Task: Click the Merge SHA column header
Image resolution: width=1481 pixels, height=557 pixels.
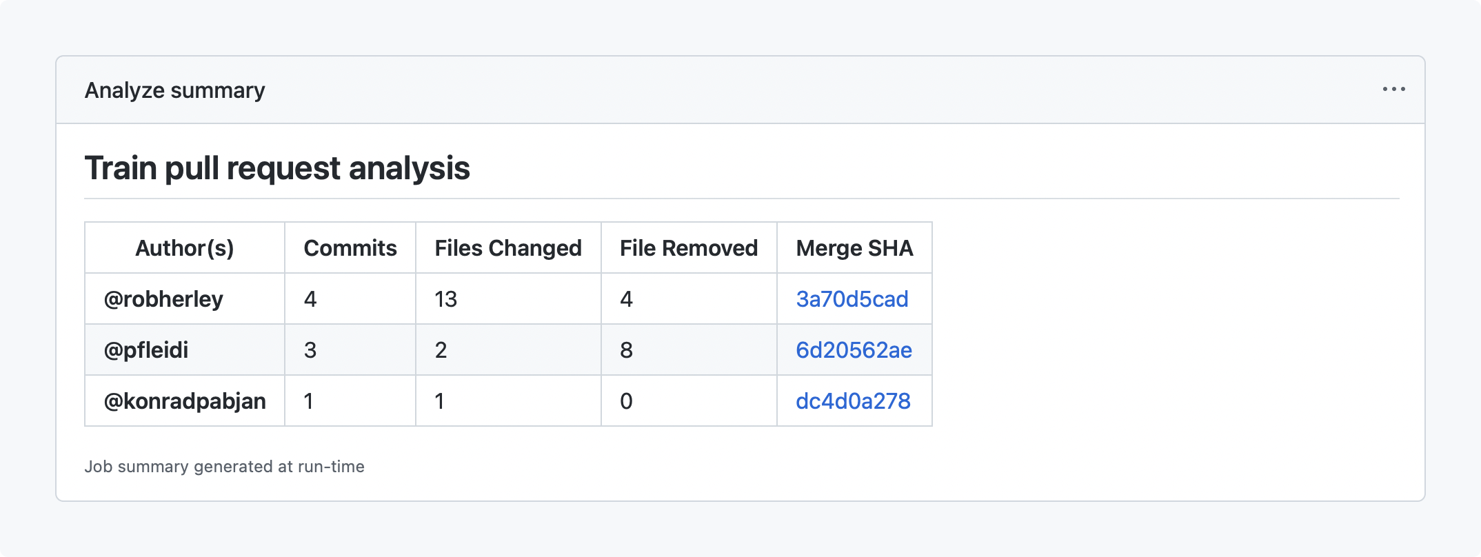Action: (854, 248)
